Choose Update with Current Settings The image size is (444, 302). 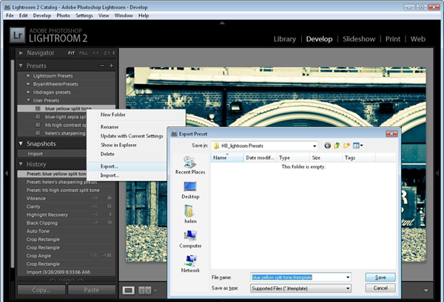pos(132,136)
